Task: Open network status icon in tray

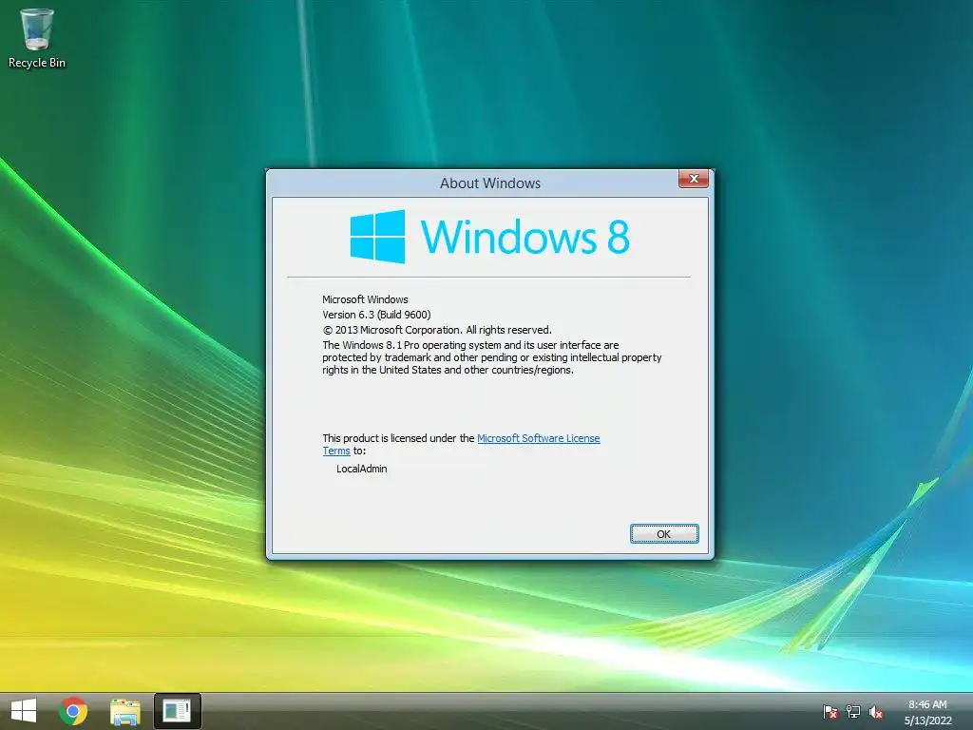Action: [x=853, y=712]
